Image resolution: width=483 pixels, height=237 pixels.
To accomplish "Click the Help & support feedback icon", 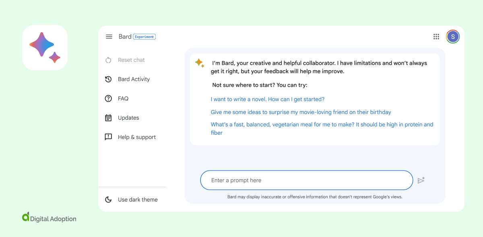I will coord(108,137).
